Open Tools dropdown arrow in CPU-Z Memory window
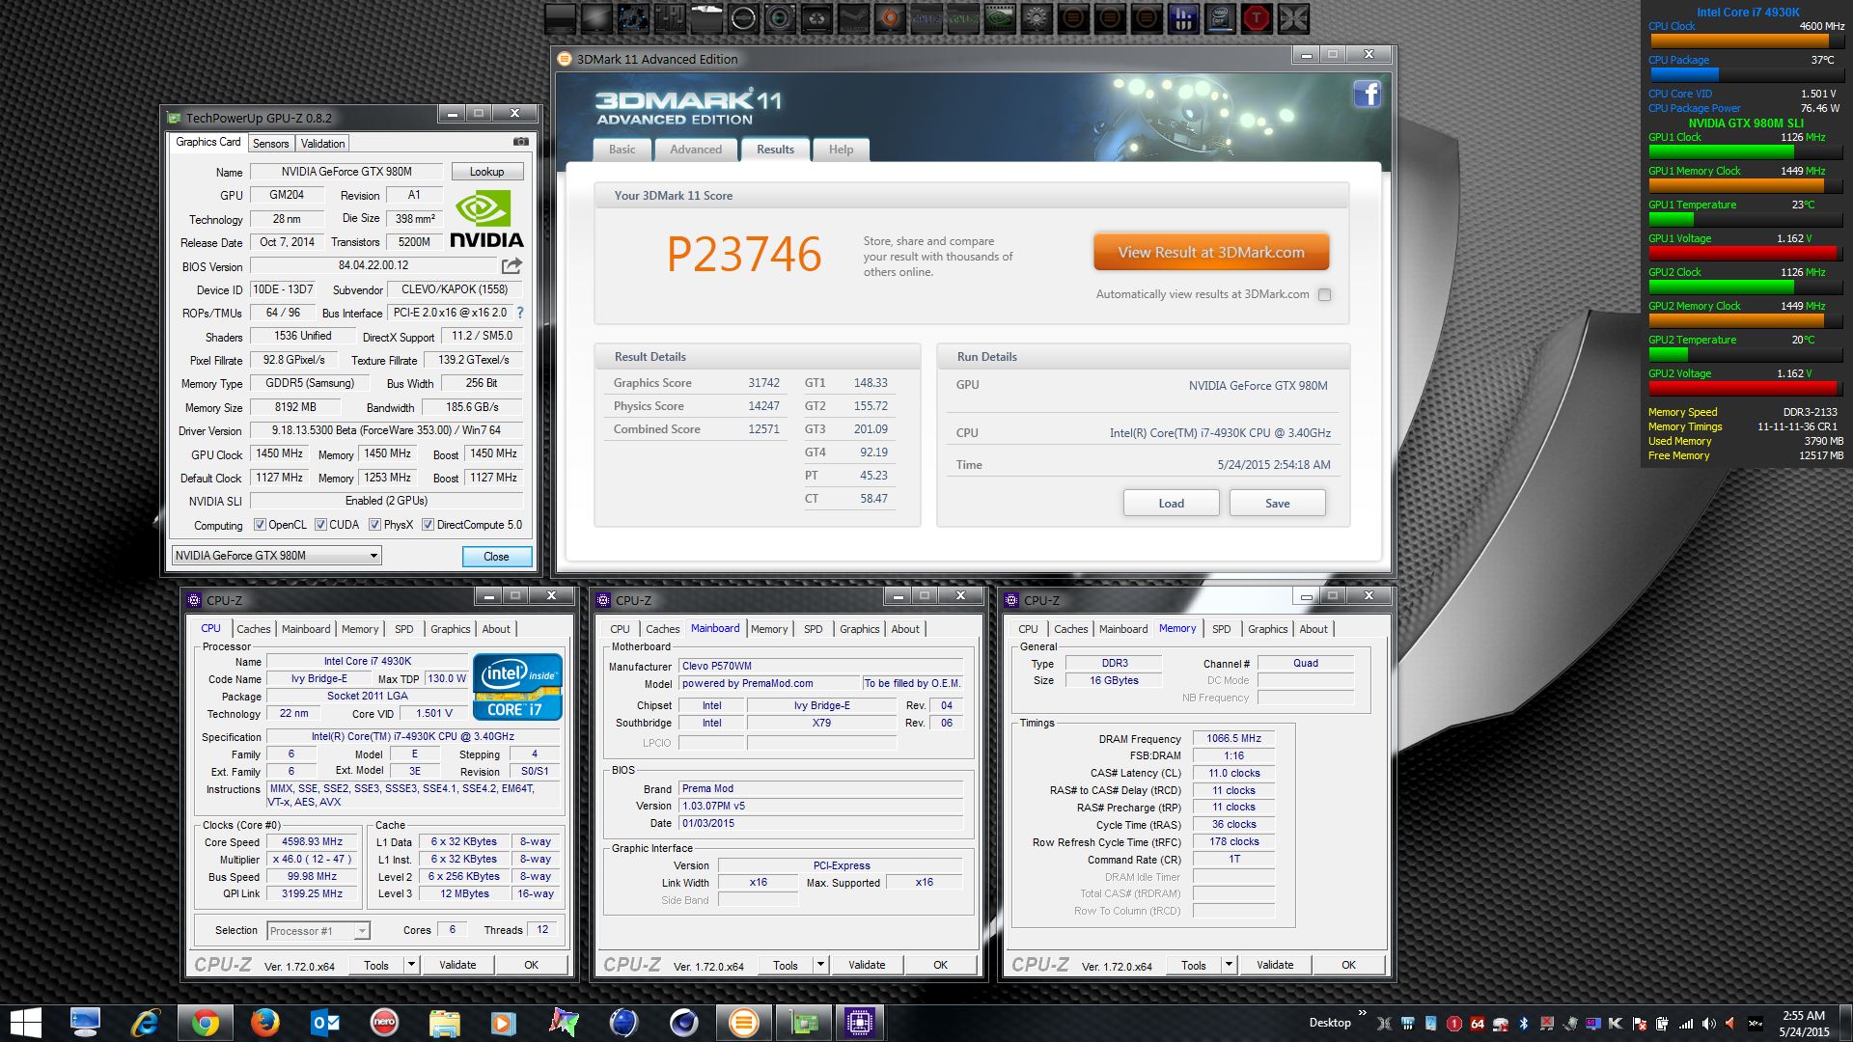Image resolution: width=1853 pixels, height=1042 pixels. click(1228, 964)
